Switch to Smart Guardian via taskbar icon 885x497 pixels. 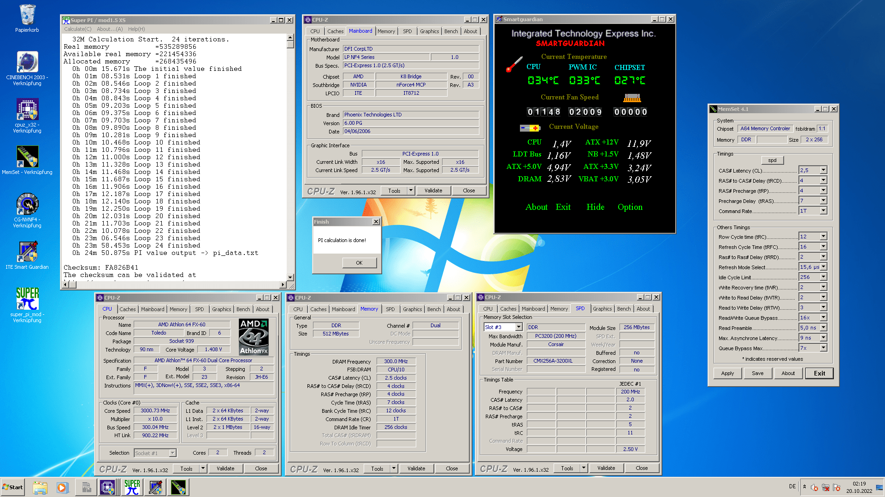[x=155, y=487]
